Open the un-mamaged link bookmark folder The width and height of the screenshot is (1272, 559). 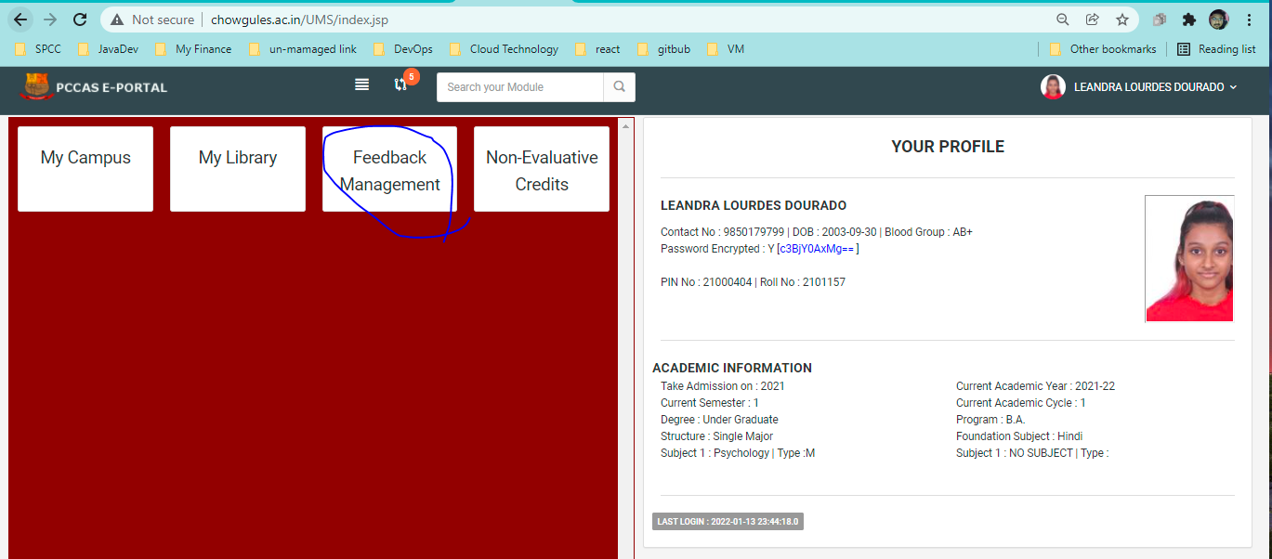click(x=303, y=49)
